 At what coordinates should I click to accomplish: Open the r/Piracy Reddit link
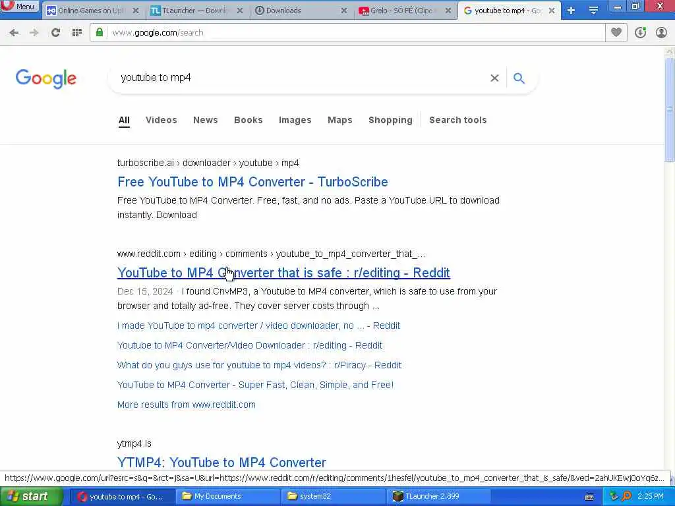pyautogui.click(x=259, y=365)
